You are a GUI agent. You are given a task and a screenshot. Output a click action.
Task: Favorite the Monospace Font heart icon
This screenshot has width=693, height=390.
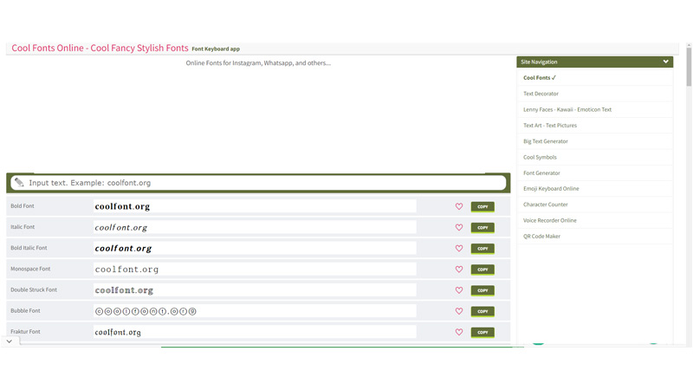click(459, 270)
